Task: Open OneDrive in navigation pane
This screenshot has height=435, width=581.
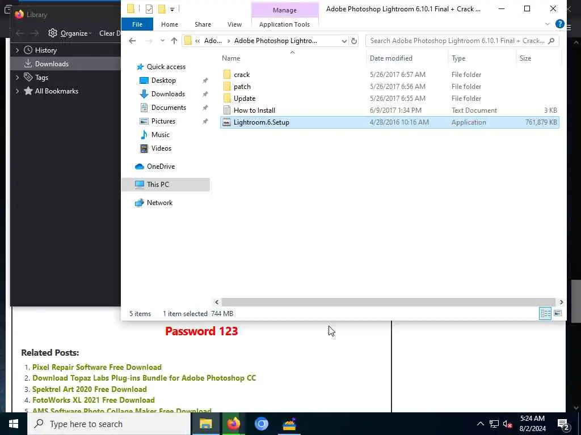Action: point(161,167)
